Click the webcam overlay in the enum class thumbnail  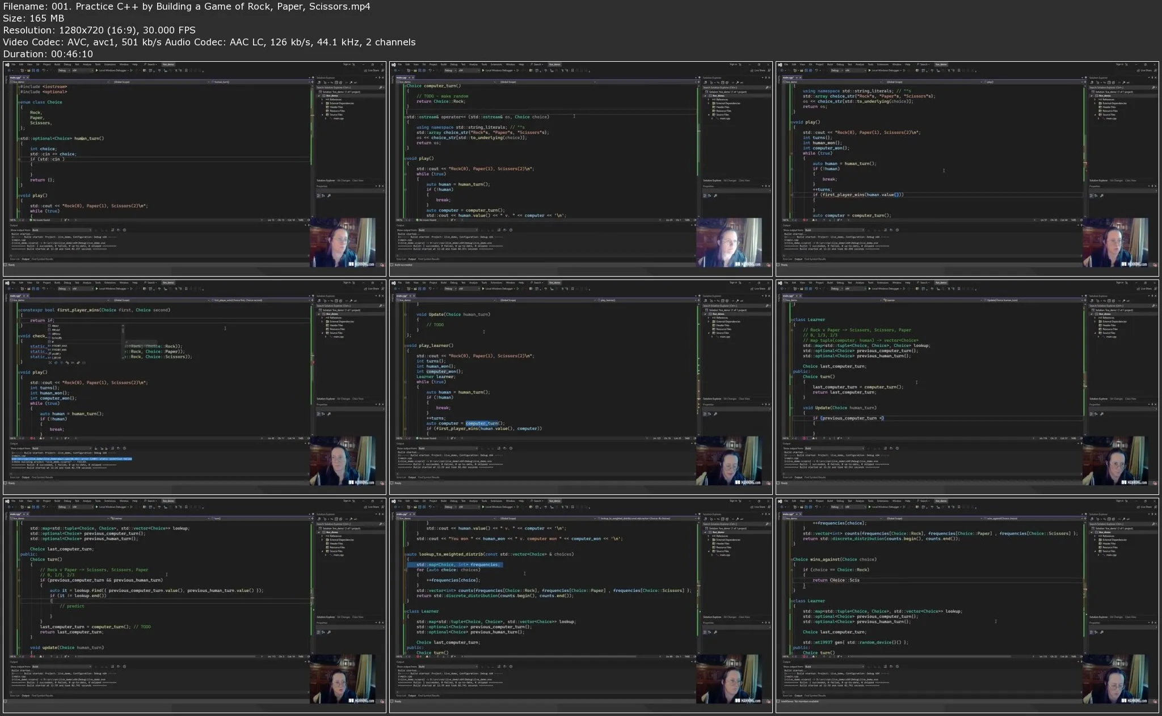[x=342, y=243]
